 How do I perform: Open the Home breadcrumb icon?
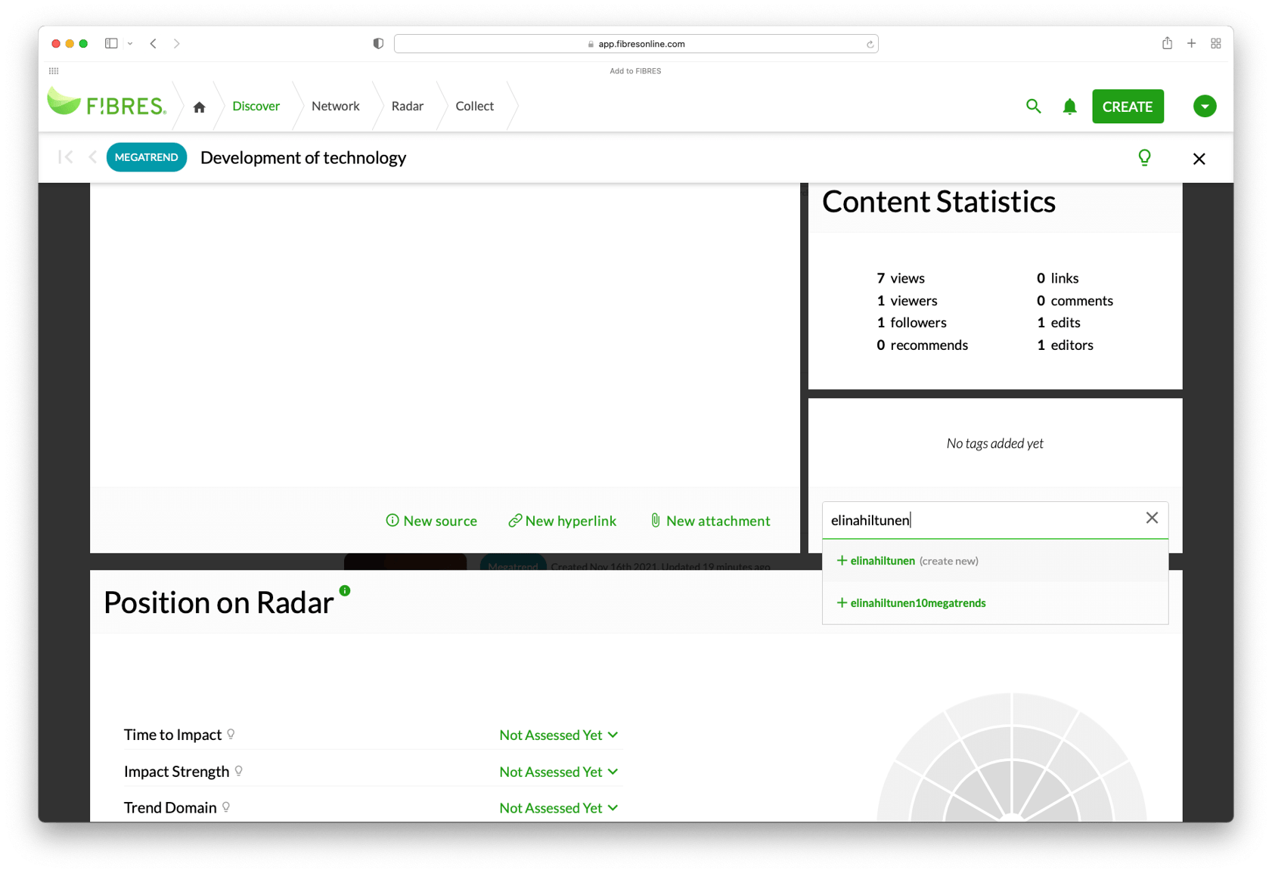coord(199,106)
